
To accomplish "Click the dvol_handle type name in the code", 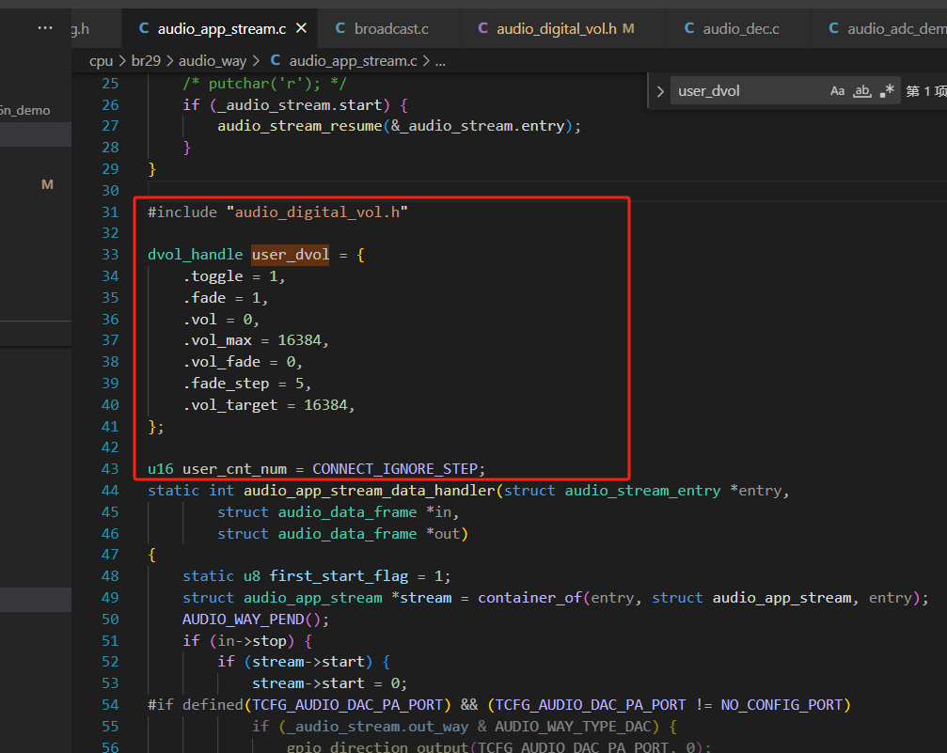I will coord(195,255).
